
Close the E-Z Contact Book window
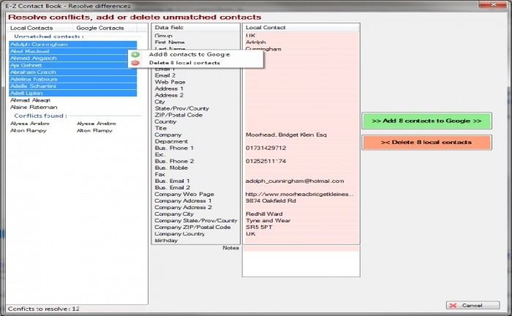(x=494, y=4)
